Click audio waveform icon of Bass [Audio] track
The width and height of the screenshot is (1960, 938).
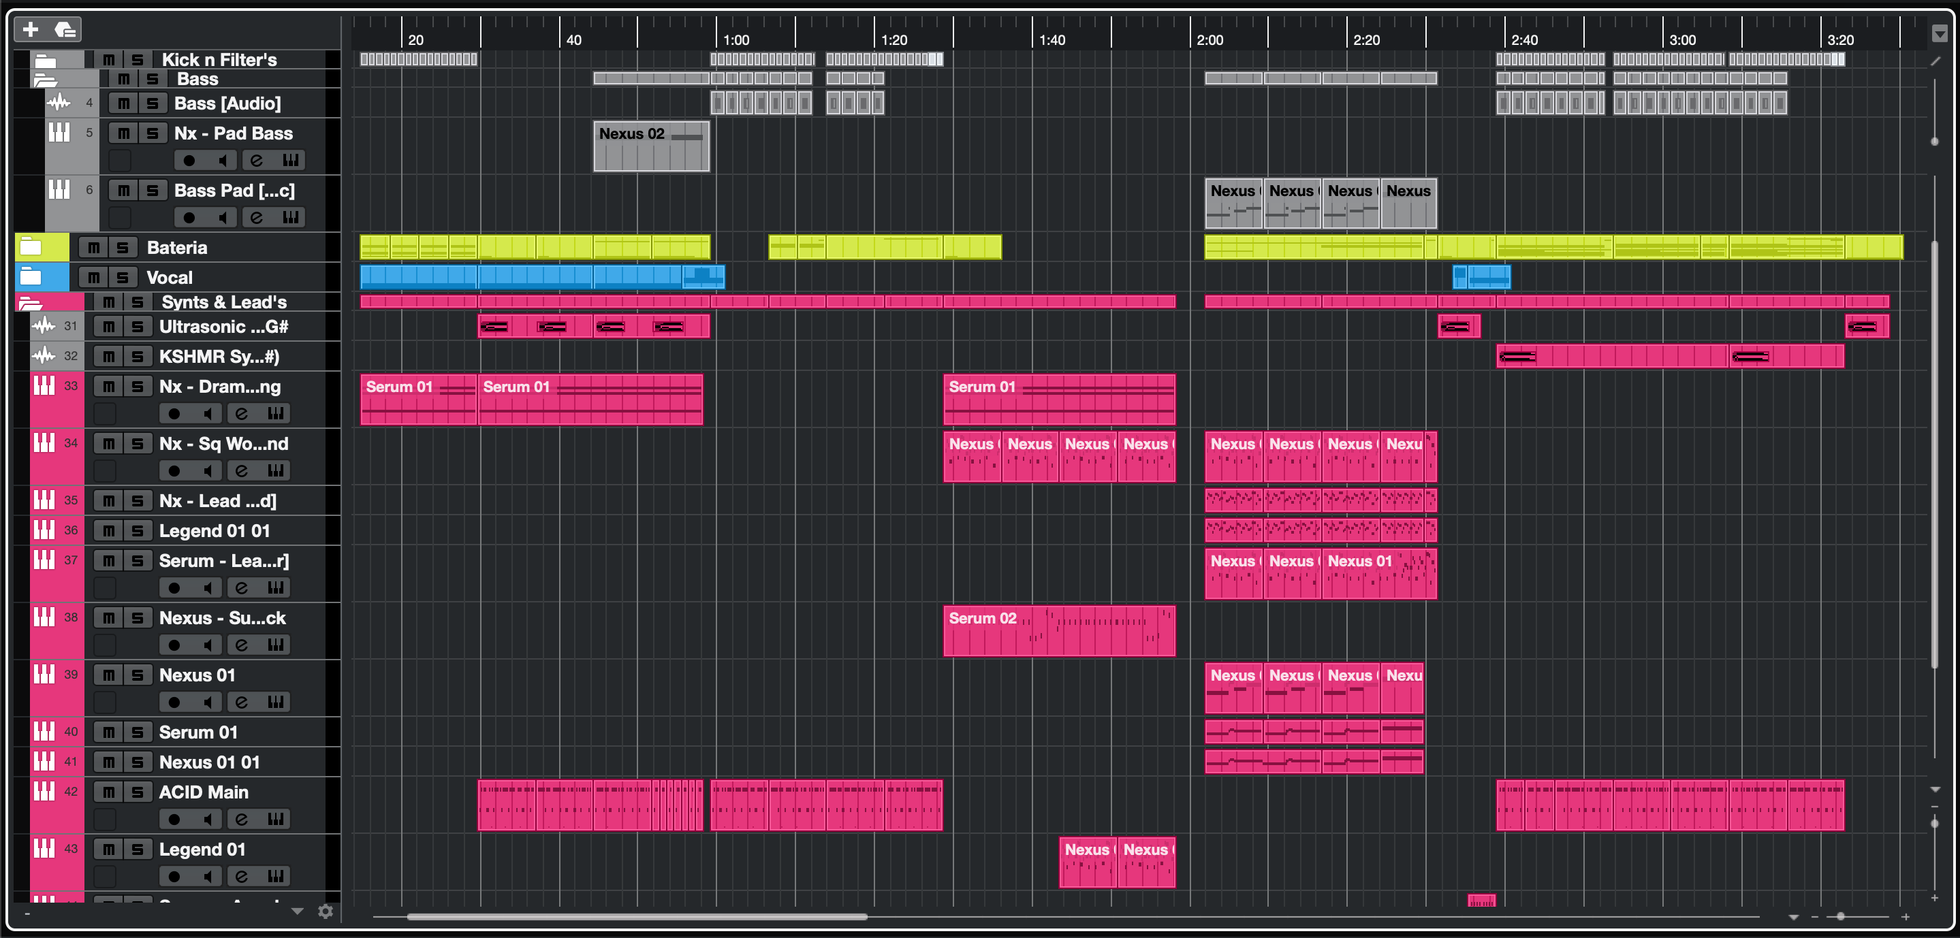click(59, 103)
